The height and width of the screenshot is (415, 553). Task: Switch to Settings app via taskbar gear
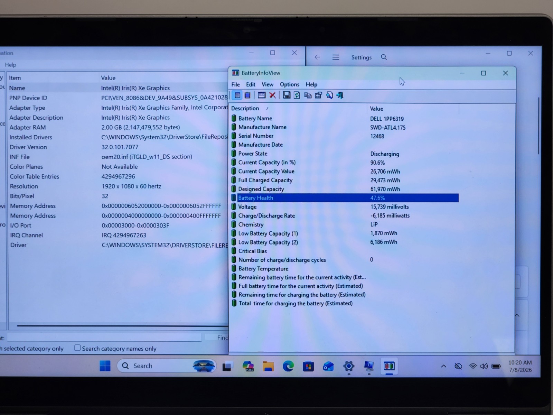(x=349, y=366)
